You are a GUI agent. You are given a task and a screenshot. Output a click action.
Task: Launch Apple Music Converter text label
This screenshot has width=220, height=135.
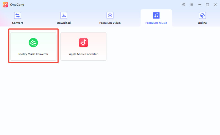coord(83,54)
